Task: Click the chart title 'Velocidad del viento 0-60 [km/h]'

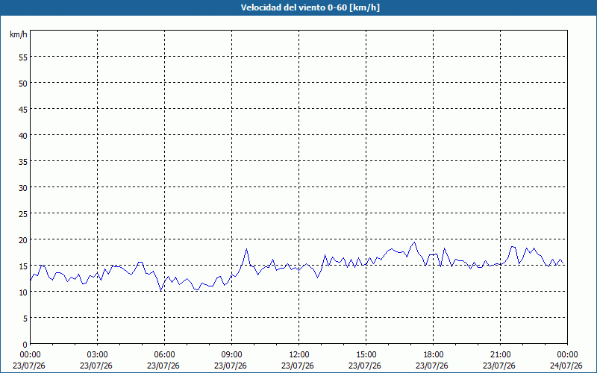Action: 310,7
